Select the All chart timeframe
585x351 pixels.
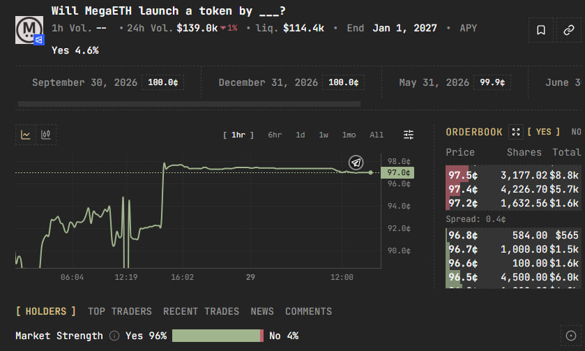point(377,135)
